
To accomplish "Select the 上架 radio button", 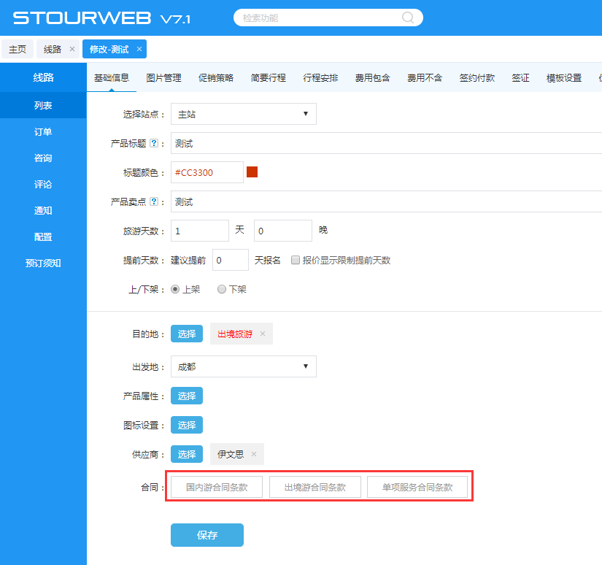I will coord(175,289).
